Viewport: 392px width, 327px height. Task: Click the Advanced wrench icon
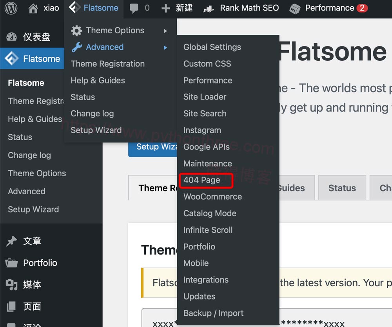pyautogui.click(x=77, y=47)
